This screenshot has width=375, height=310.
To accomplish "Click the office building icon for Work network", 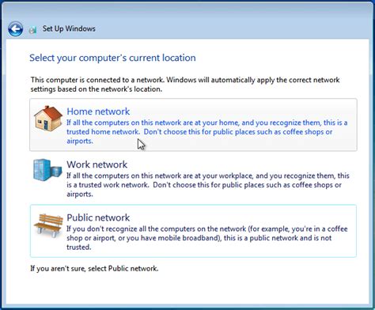I will 47,170.
